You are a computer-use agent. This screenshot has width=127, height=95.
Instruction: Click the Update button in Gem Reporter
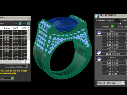point(108,27)
